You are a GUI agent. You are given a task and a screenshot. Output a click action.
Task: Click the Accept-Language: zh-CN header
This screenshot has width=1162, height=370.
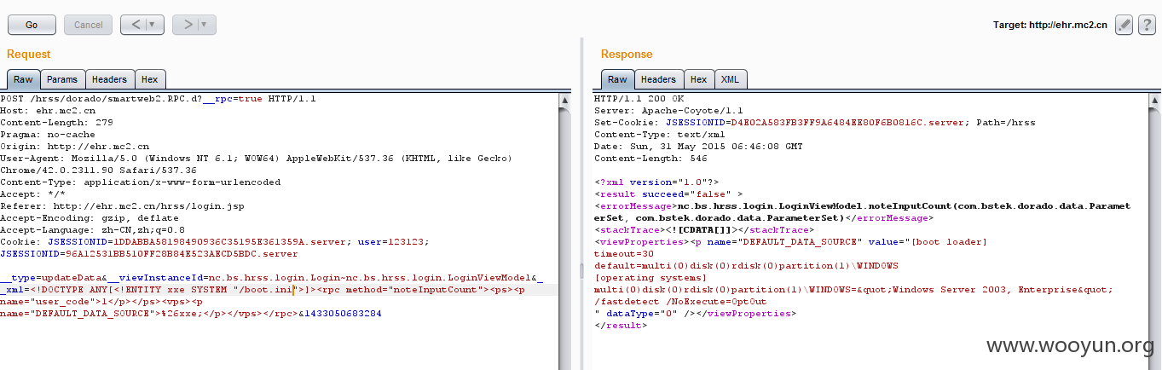coord(93,230)
